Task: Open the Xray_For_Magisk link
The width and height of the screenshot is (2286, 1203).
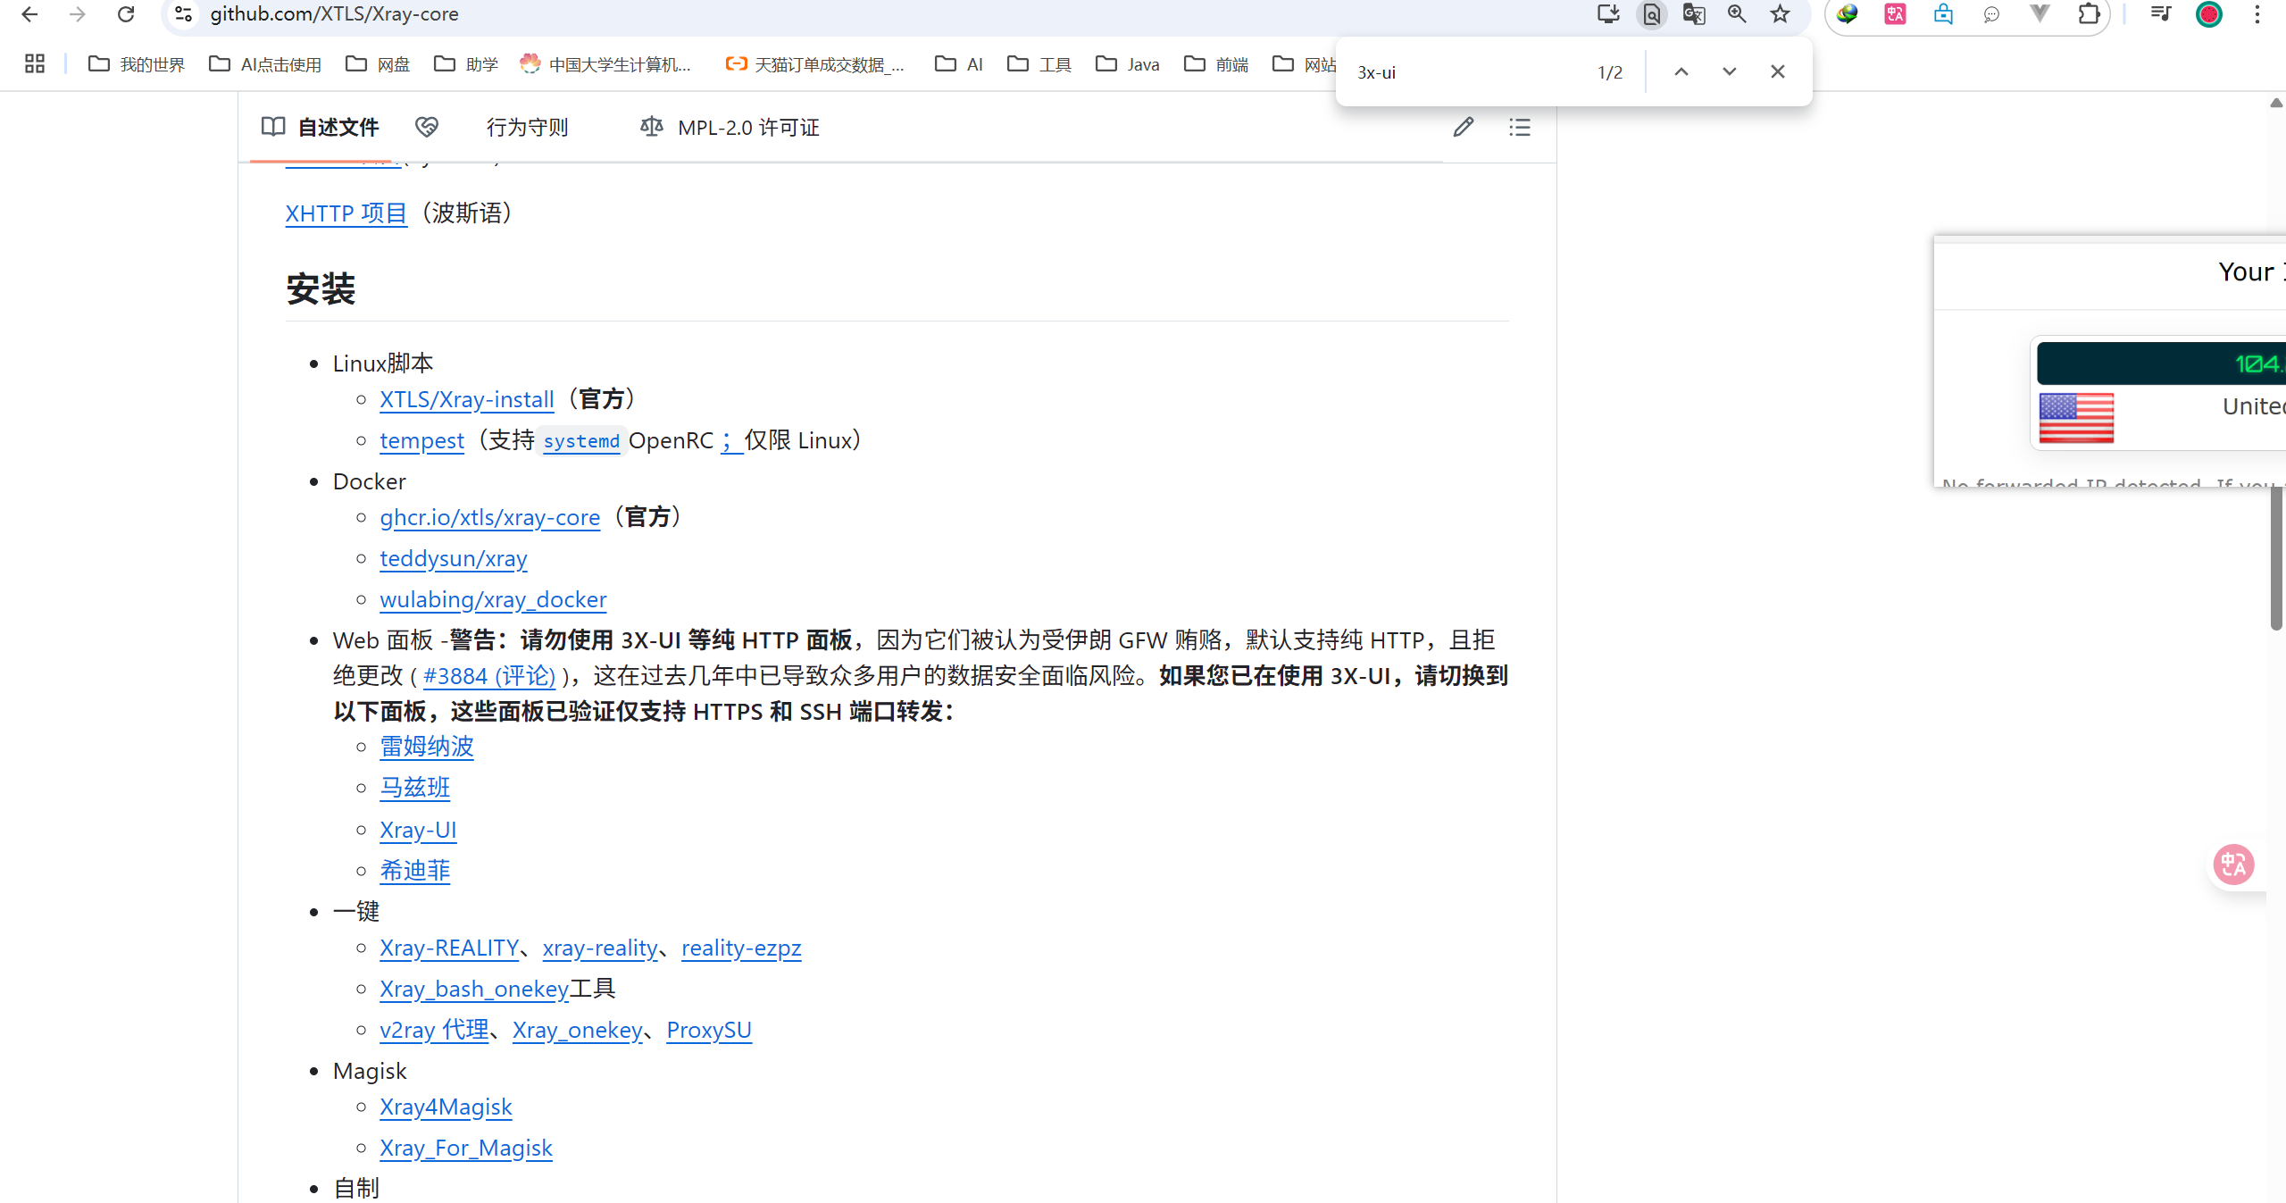Action: (x=466, y=1148)
